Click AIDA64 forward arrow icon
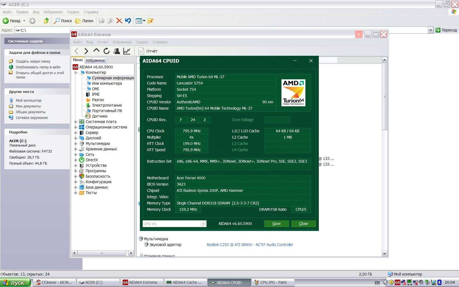The height and width of the screenshot is (287, 459). tap(86, 51)
